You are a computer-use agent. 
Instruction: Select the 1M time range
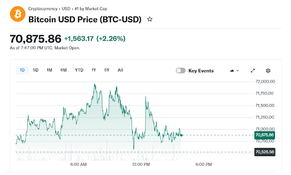pyautogui.click(x=49, y=70)
